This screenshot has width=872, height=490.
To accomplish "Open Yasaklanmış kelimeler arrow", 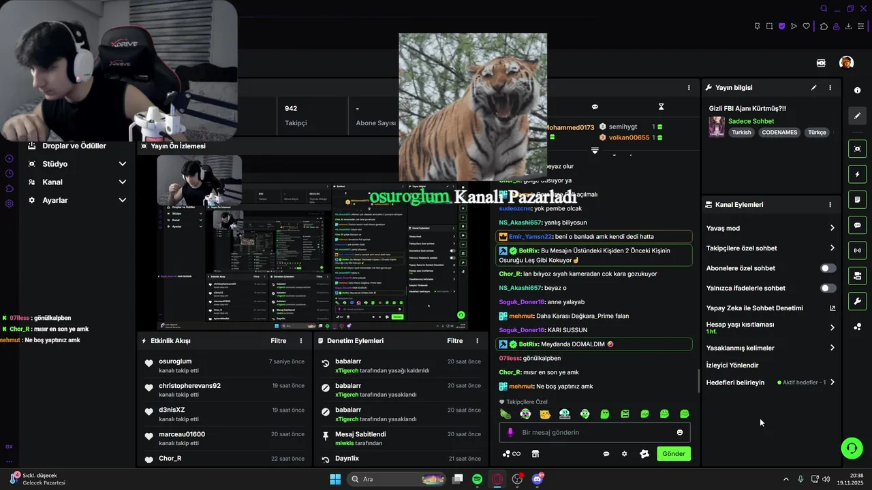I will click(832, 348).
